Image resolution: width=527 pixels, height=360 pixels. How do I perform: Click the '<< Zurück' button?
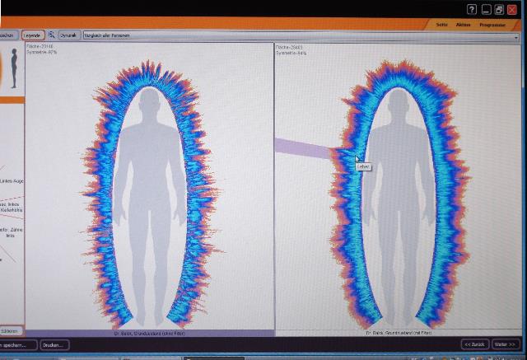click(x=473, y=344)
